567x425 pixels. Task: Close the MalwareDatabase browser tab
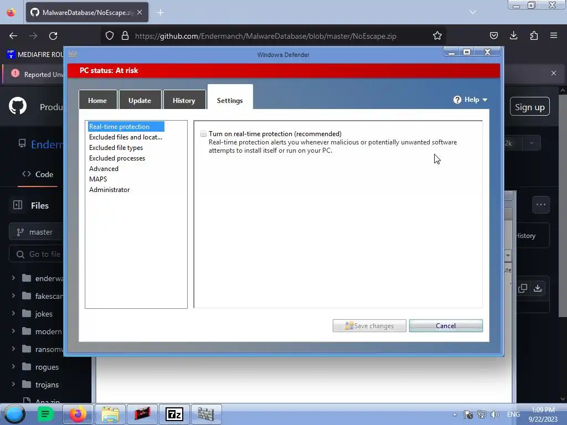140,12
